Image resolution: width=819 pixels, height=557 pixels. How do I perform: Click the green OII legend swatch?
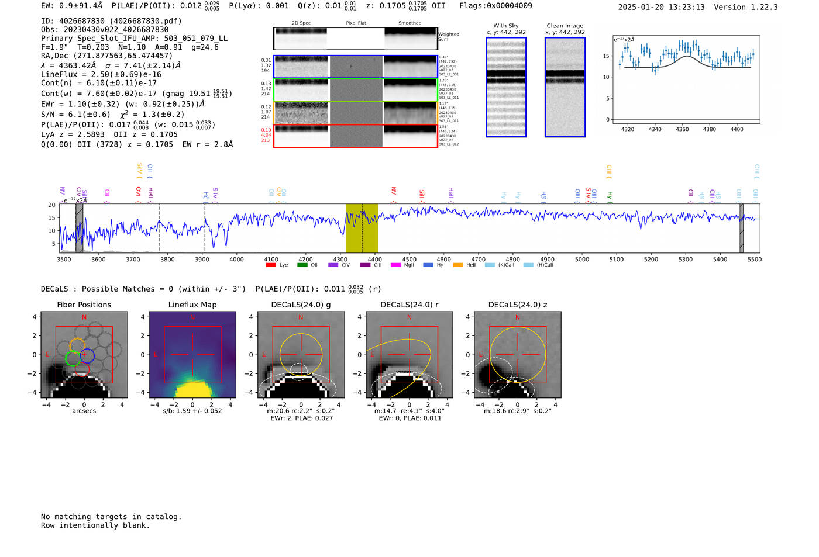point(302,265)
